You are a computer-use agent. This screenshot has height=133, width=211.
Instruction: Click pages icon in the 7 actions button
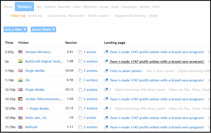(80, 108)
